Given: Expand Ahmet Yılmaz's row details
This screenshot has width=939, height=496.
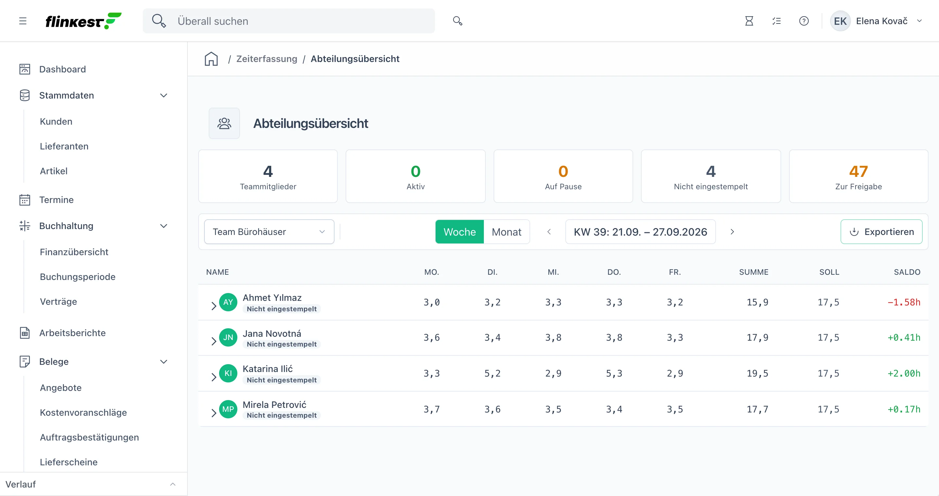Looking at the screenshot, I should 214,306.
